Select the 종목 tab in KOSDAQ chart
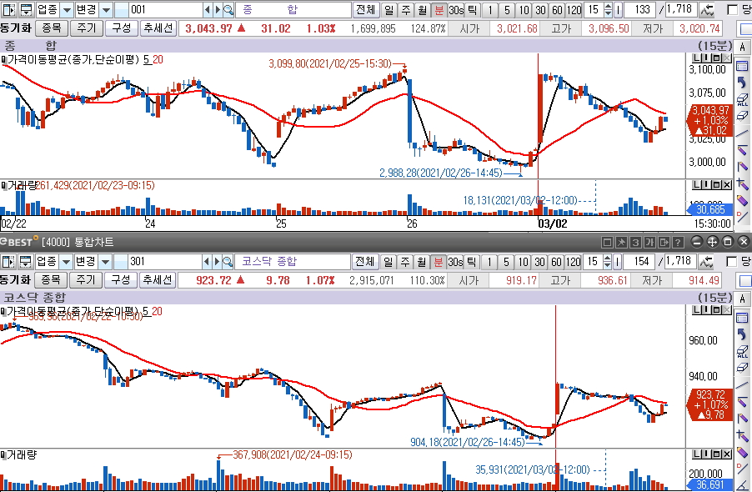 (50, 279)
